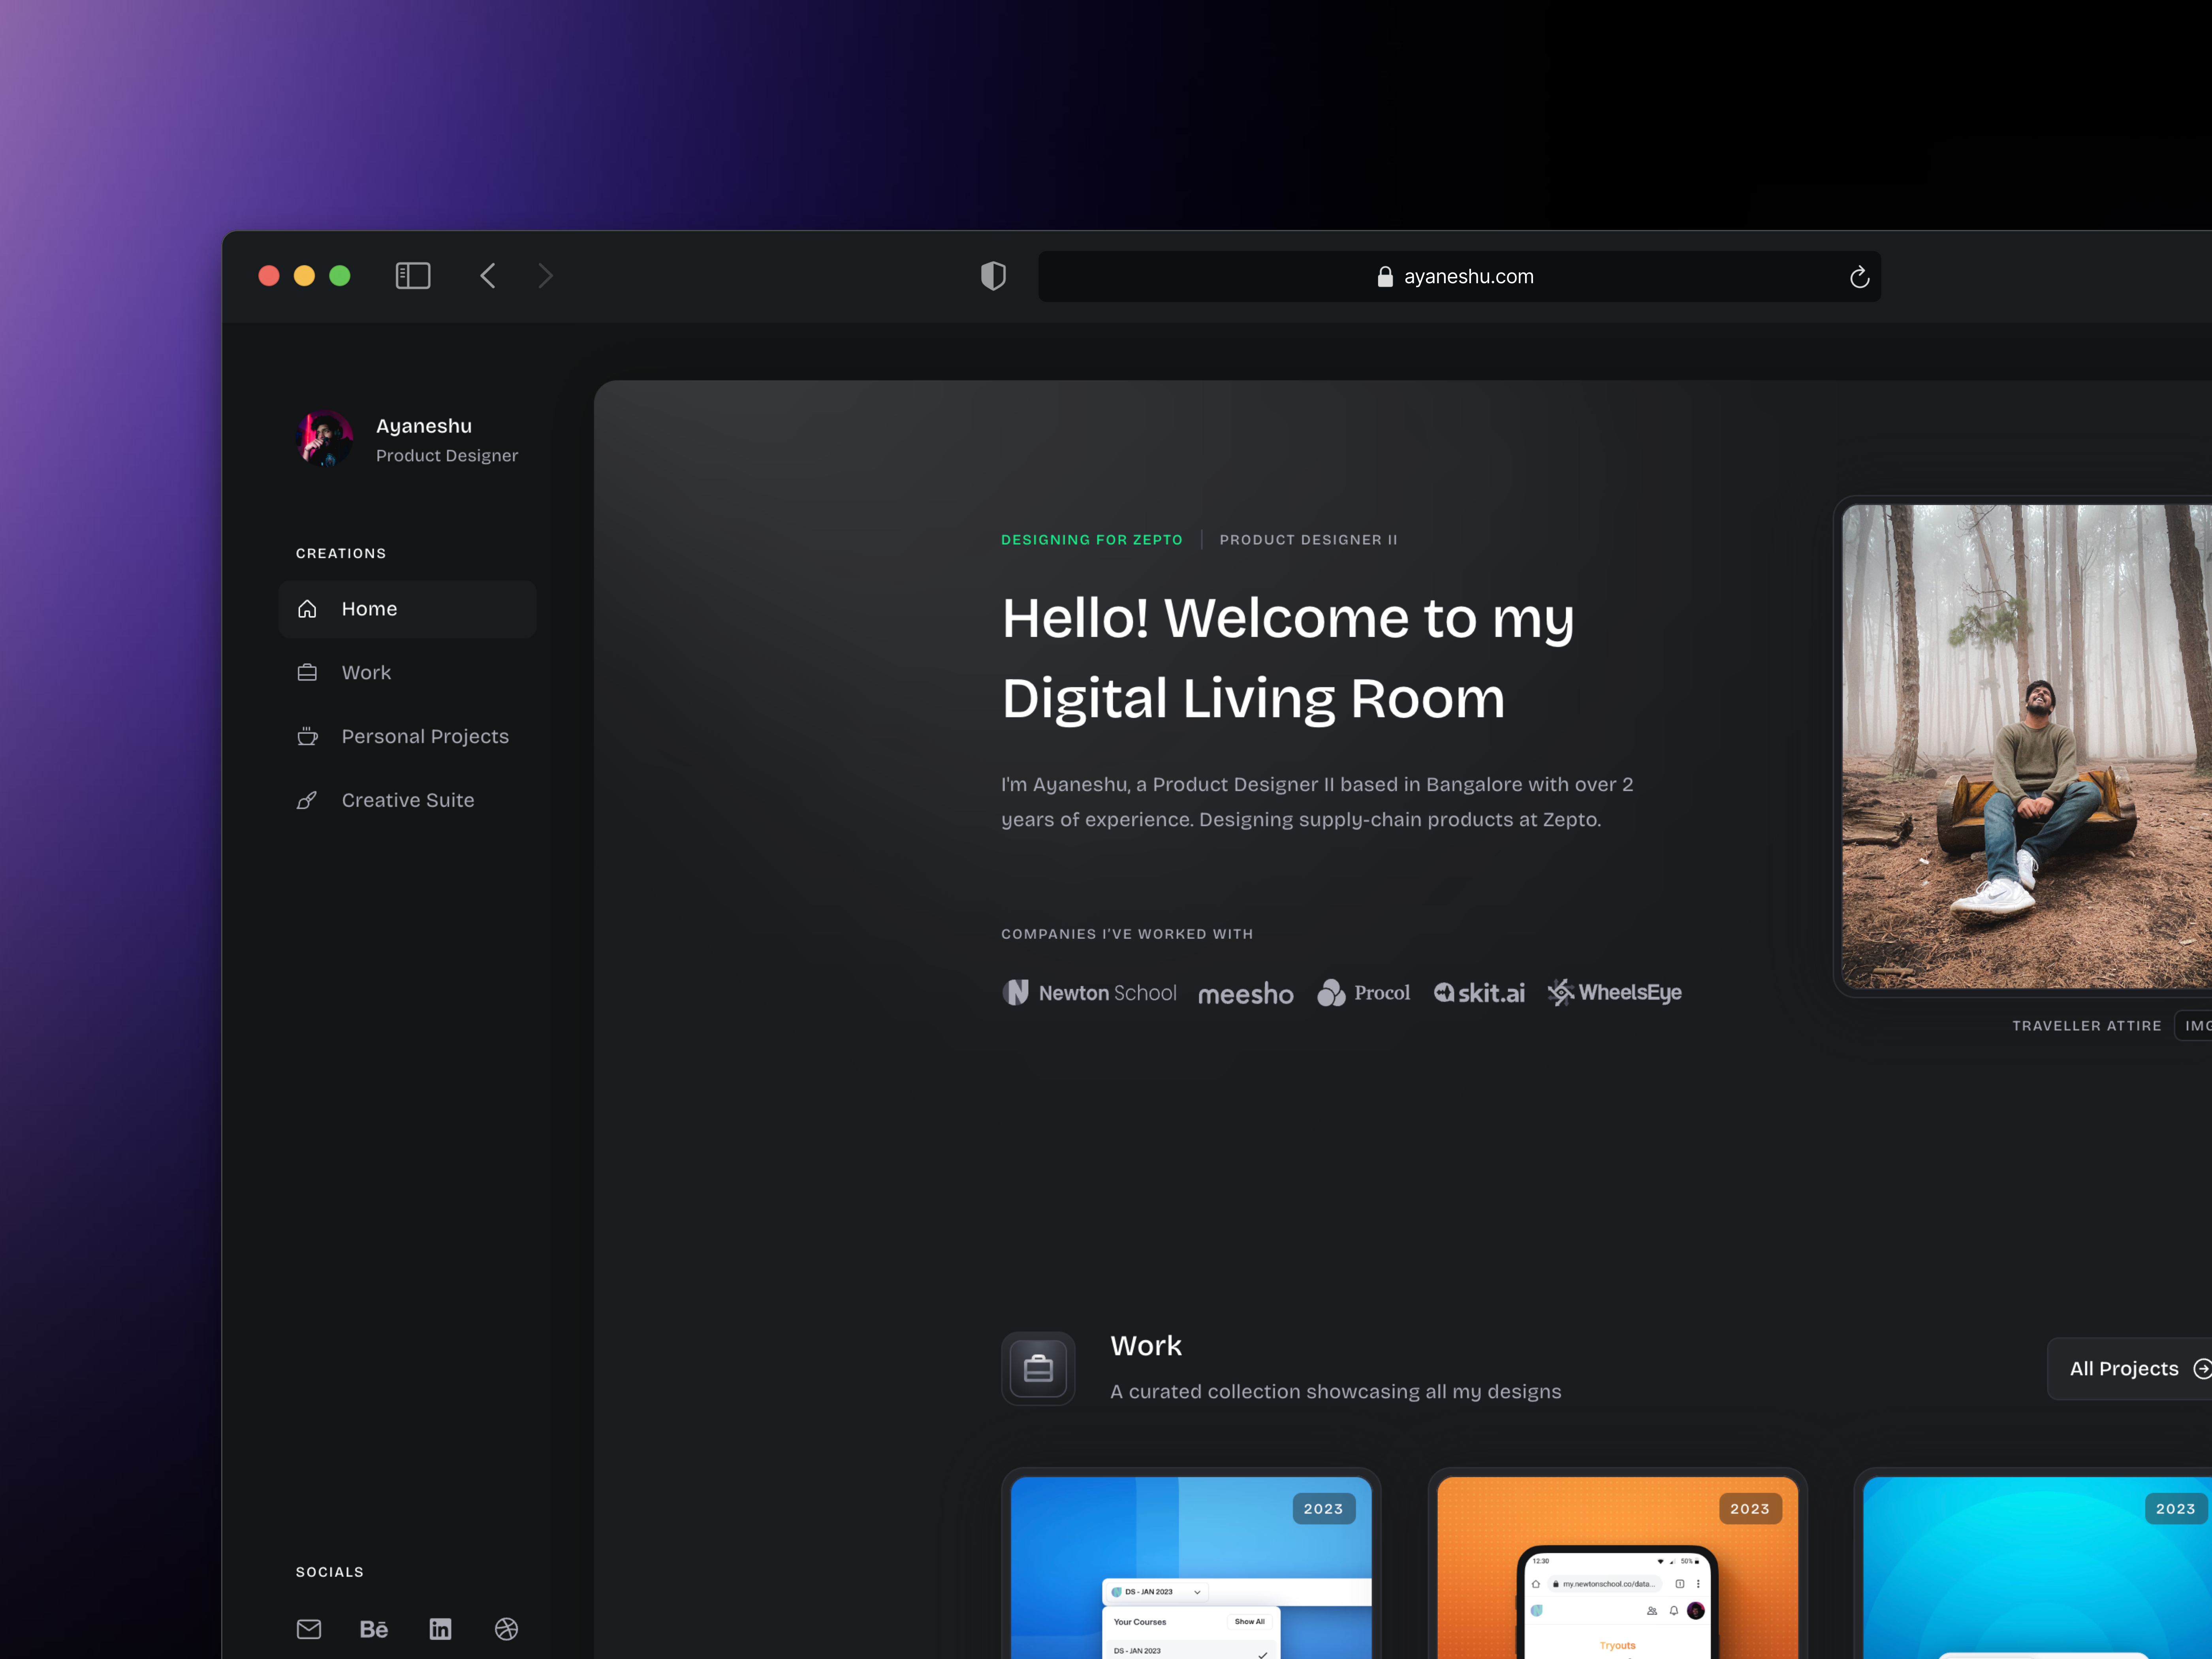Open the Behance profile icon

(x=374, y=1629)
